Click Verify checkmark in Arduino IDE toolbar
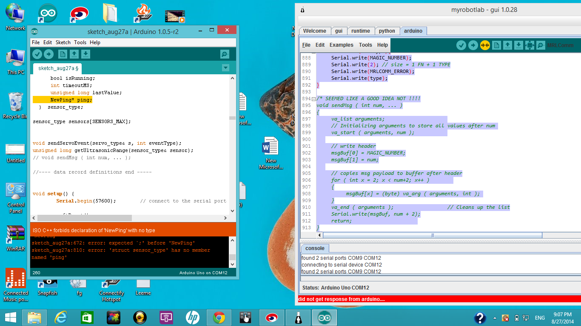Screen dimensions: 581x326 click(x=37, y=54)
